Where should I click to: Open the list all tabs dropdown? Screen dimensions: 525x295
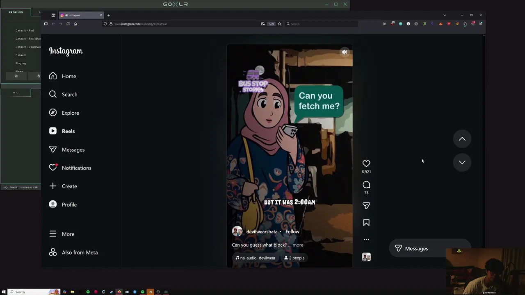pyautogui.click(x=445, y=15)
